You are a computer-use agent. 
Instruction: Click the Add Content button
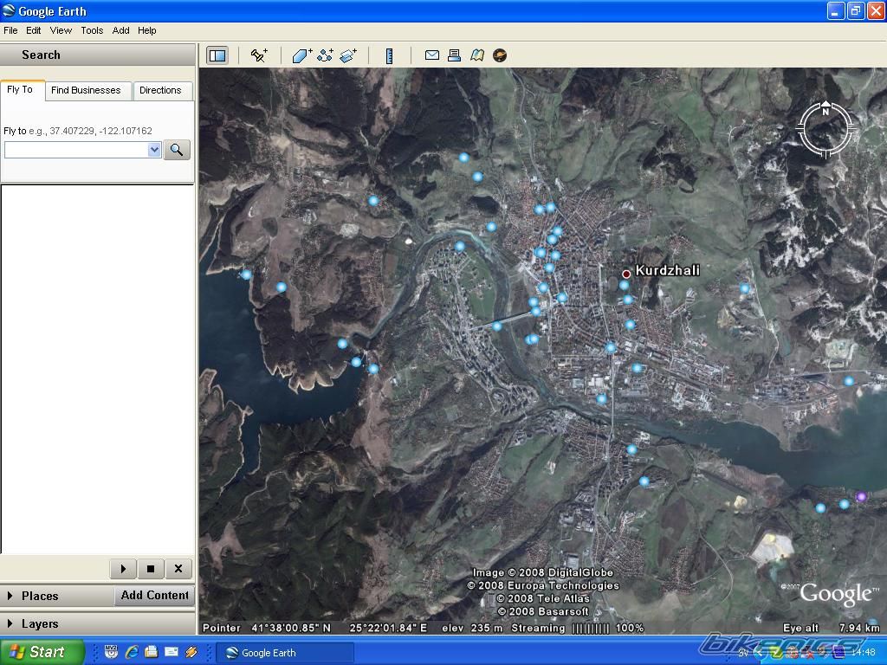[154, 596]
